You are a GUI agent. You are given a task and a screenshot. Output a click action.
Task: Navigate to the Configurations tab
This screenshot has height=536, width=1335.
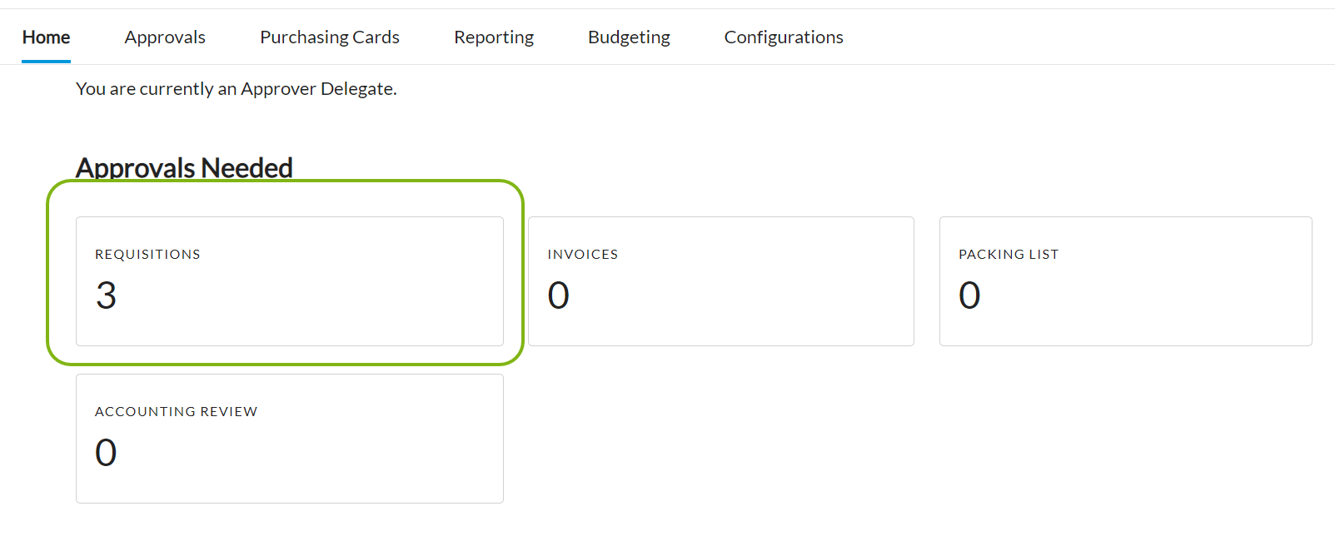(784, 37)
